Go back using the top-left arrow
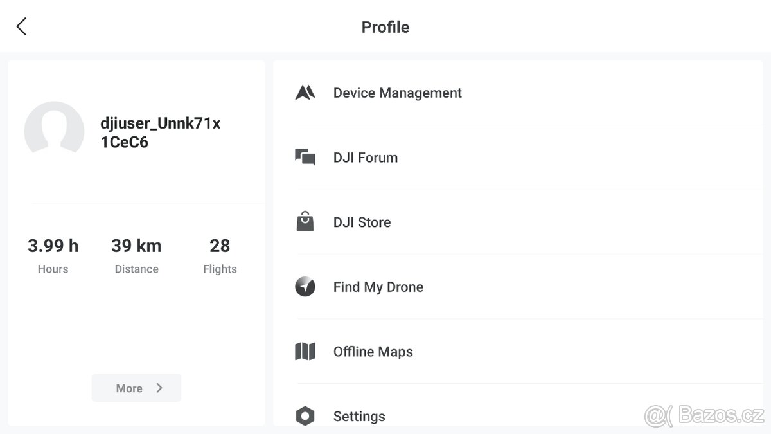771x434 pixels. click(x=21, y=26)
